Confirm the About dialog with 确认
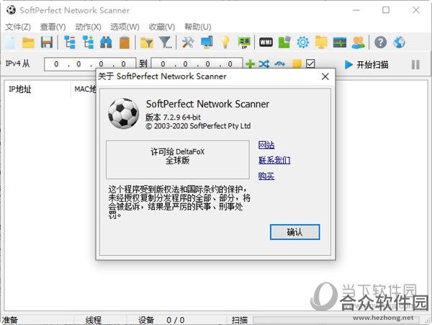 (x=294, y=232)
